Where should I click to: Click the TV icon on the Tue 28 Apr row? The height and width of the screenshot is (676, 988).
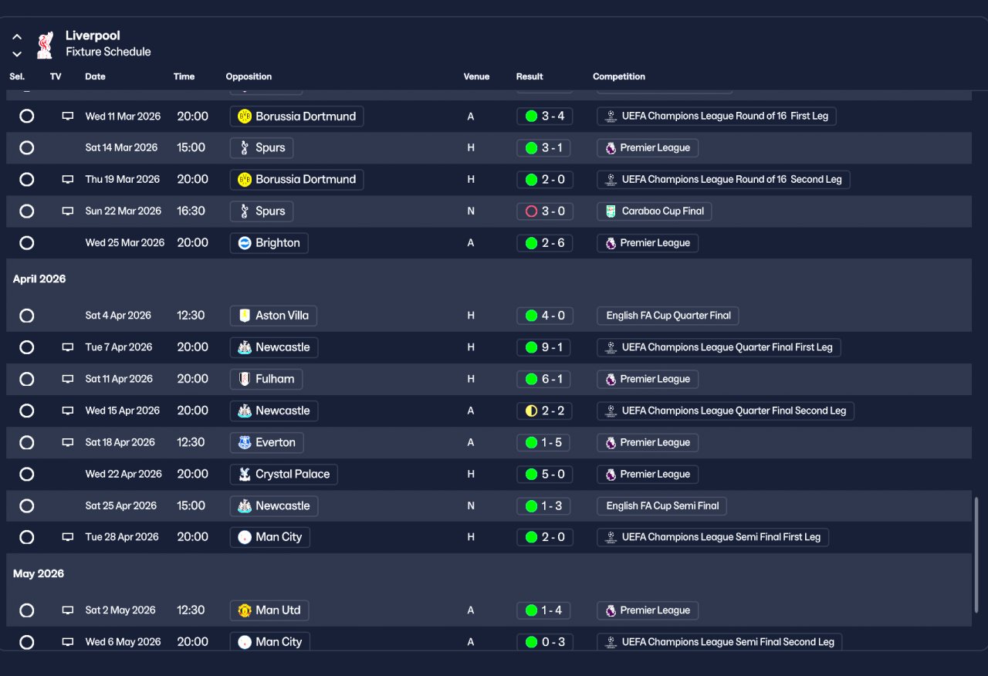[x=68, y=537]
